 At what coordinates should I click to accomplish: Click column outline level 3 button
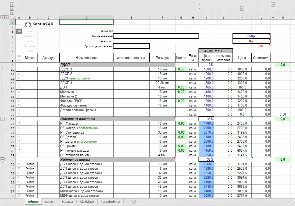tap(12, 13)
